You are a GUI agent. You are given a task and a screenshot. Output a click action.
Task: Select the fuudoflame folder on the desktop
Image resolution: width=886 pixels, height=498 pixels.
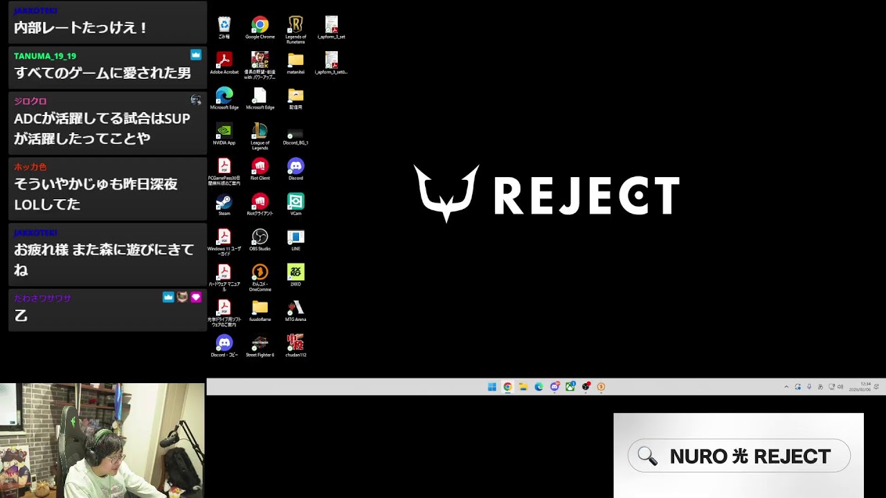(260, 311)
